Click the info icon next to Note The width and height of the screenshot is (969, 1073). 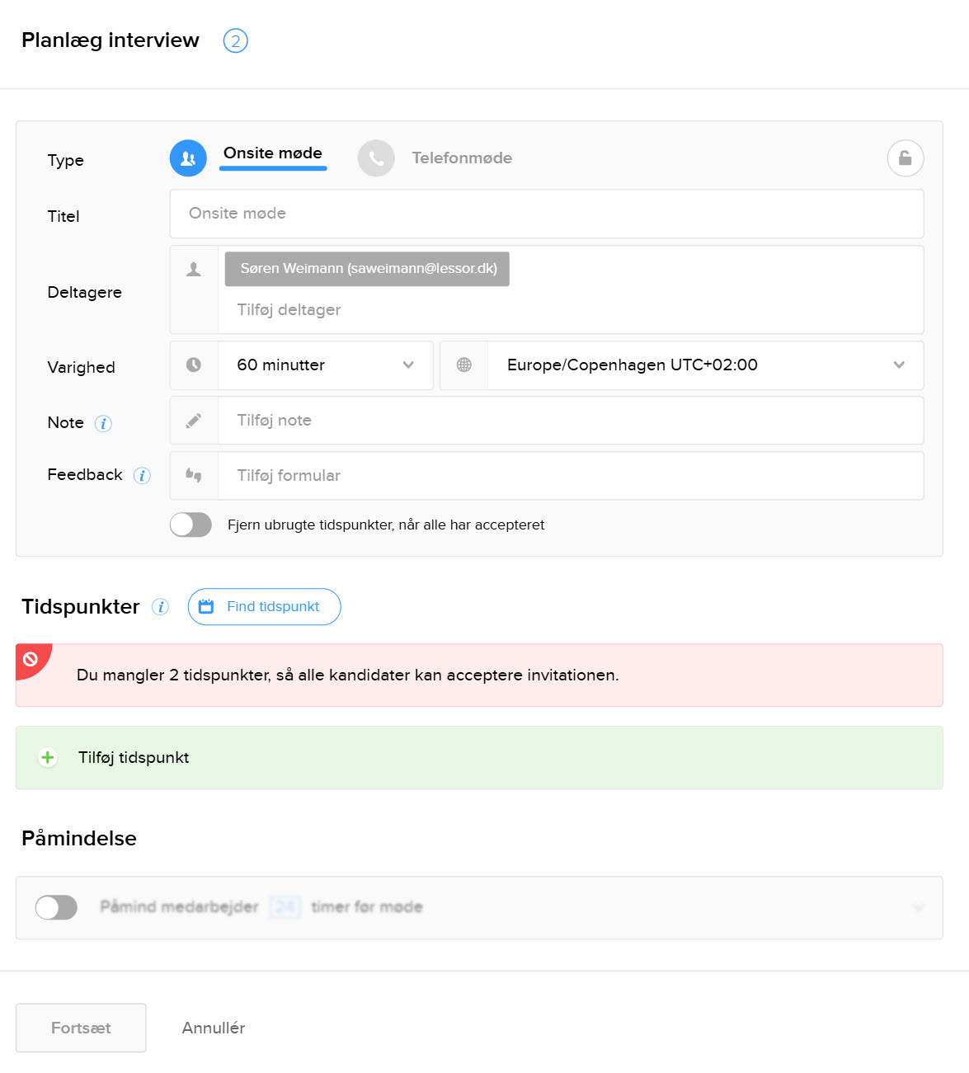pyautogui.click(x=103, y=424)
